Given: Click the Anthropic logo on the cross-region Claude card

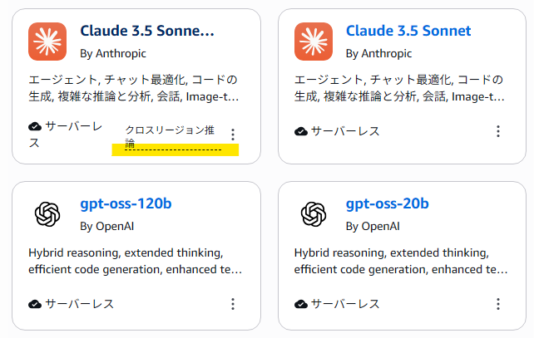Looking at the screenshot, I should click(x=47, y=42).
